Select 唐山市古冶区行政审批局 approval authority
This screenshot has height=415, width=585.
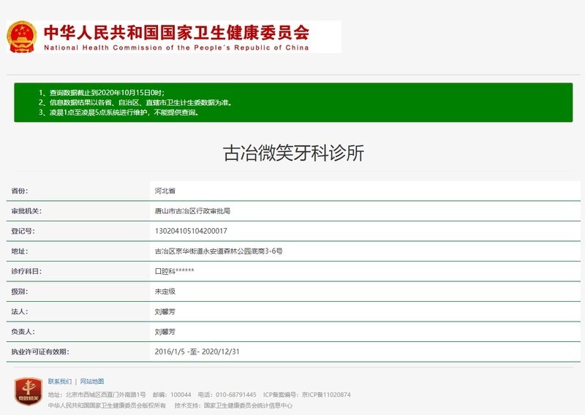192,211
